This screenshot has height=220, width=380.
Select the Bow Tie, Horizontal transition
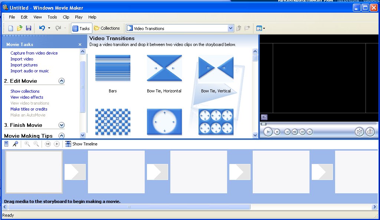164,68
